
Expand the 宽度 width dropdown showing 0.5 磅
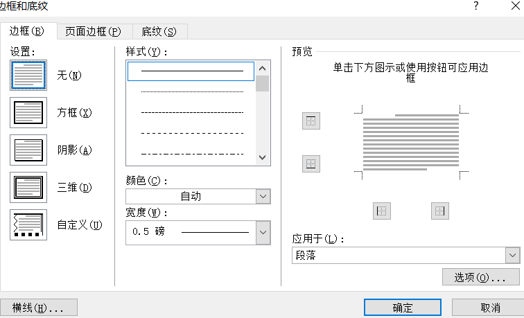198,233
